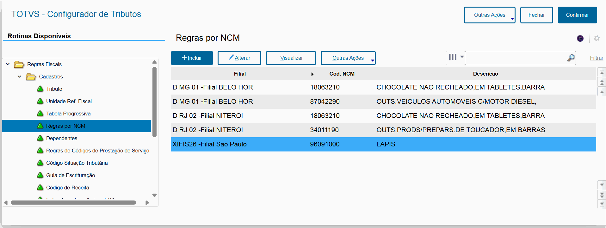Page down using the double-arrow grid button
This screenshot has width=606, height=228.
point(602,194)
